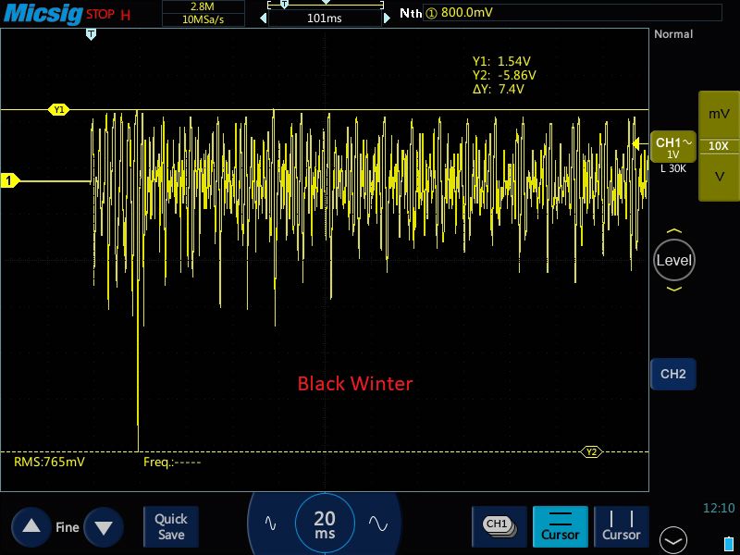Shift waveform with left arrow beside 101ms
740x555 pixels.
(x=263, y=17)
